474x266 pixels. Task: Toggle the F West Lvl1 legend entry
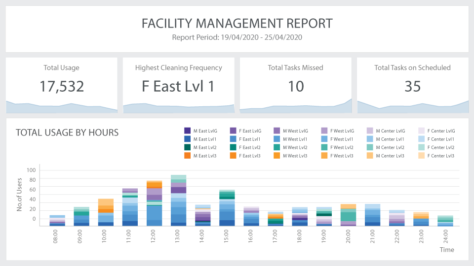[x=337, y=139]
